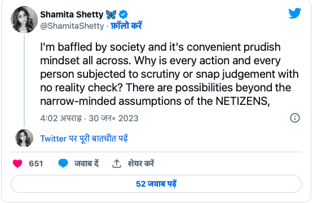The image size is (313, 203).
Task: Click the timestamp '4:02 अपराह्न · 30 जन॰ 2023'
Action: click(x=89, y=118)
